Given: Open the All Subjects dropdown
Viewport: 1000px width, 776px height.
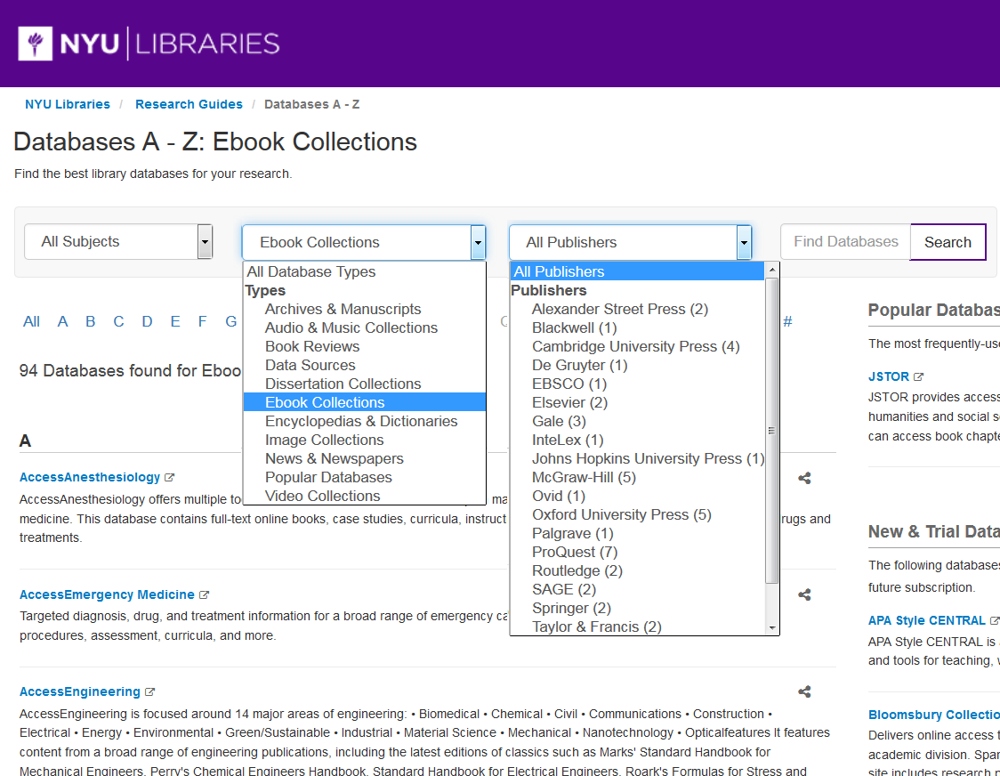Looking at the screenshot, I should click(x=118, y=241).
